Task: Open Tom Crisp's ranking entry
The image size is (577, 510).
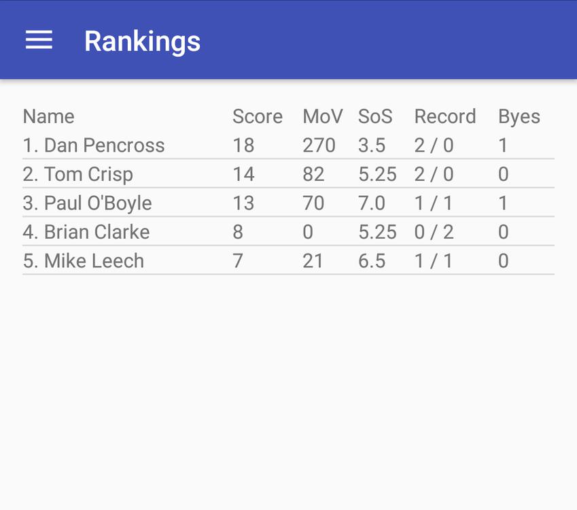Action: 78,174
